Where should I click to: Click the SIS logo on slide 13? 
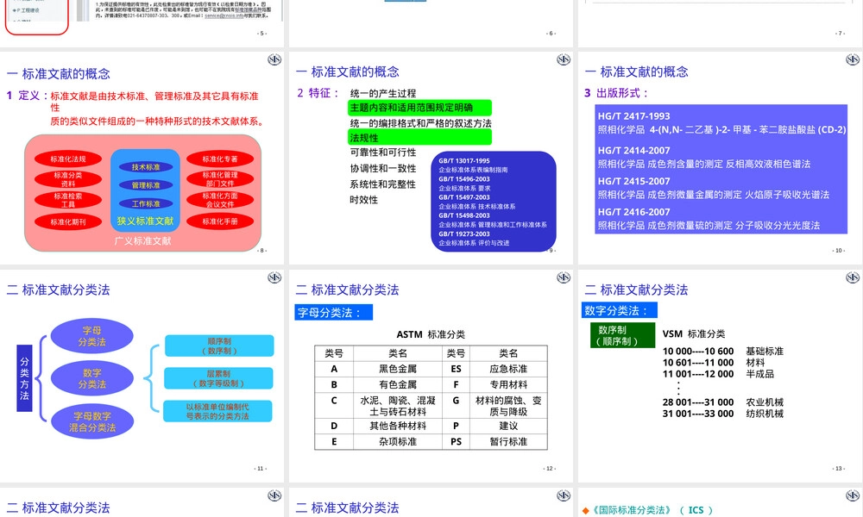point(853,277)
